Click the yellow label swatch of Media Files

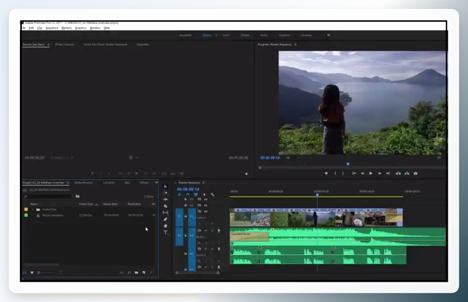click(x=26, y=209)
